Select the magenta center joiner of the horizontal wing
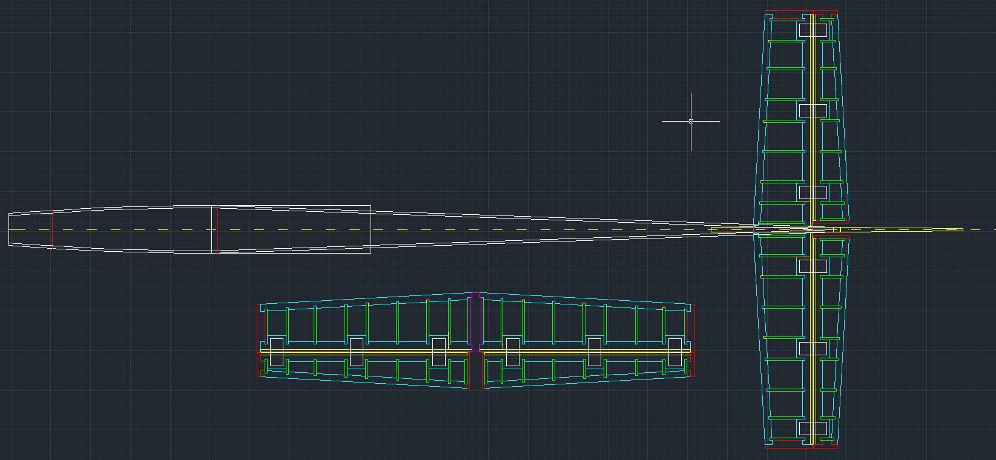 tap(475, 321)
